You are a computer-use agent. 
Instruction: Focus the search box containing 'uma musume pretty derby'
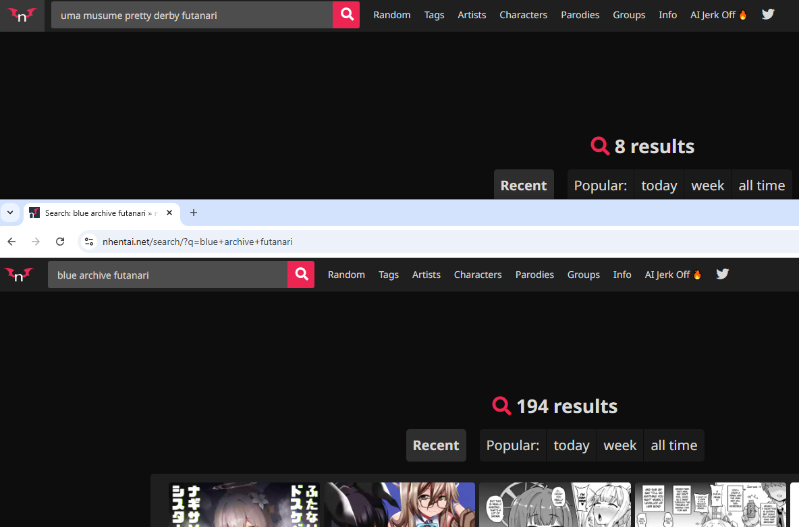pos(192,15)
